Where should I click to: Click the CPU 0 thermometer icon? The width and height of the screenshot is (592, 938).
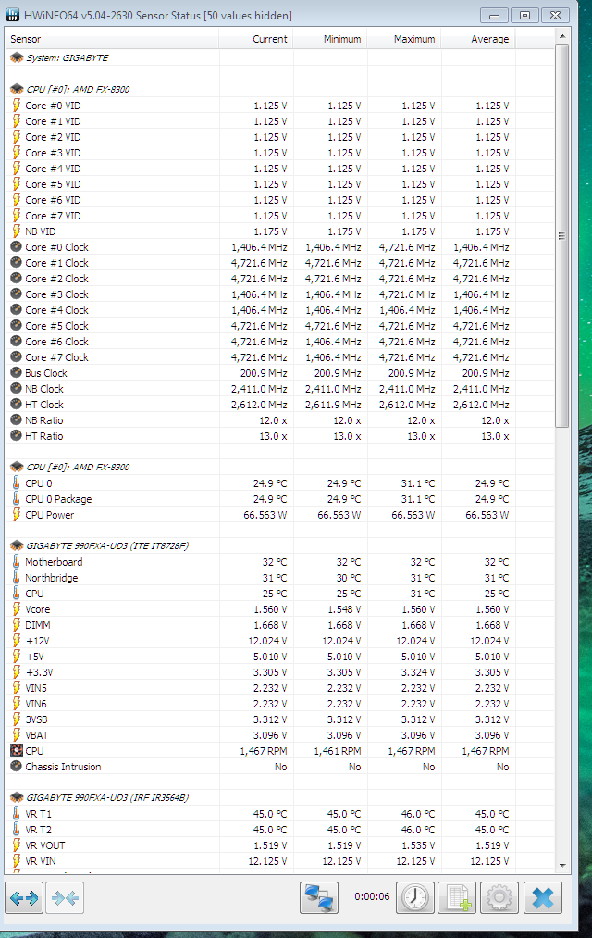pyautogui.click(x=16, y=482)
